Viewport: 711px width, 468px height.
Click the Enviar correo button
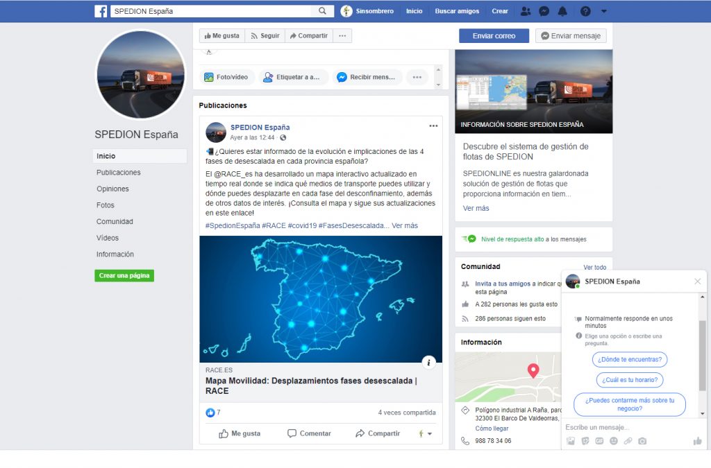[x=494, y=36]
